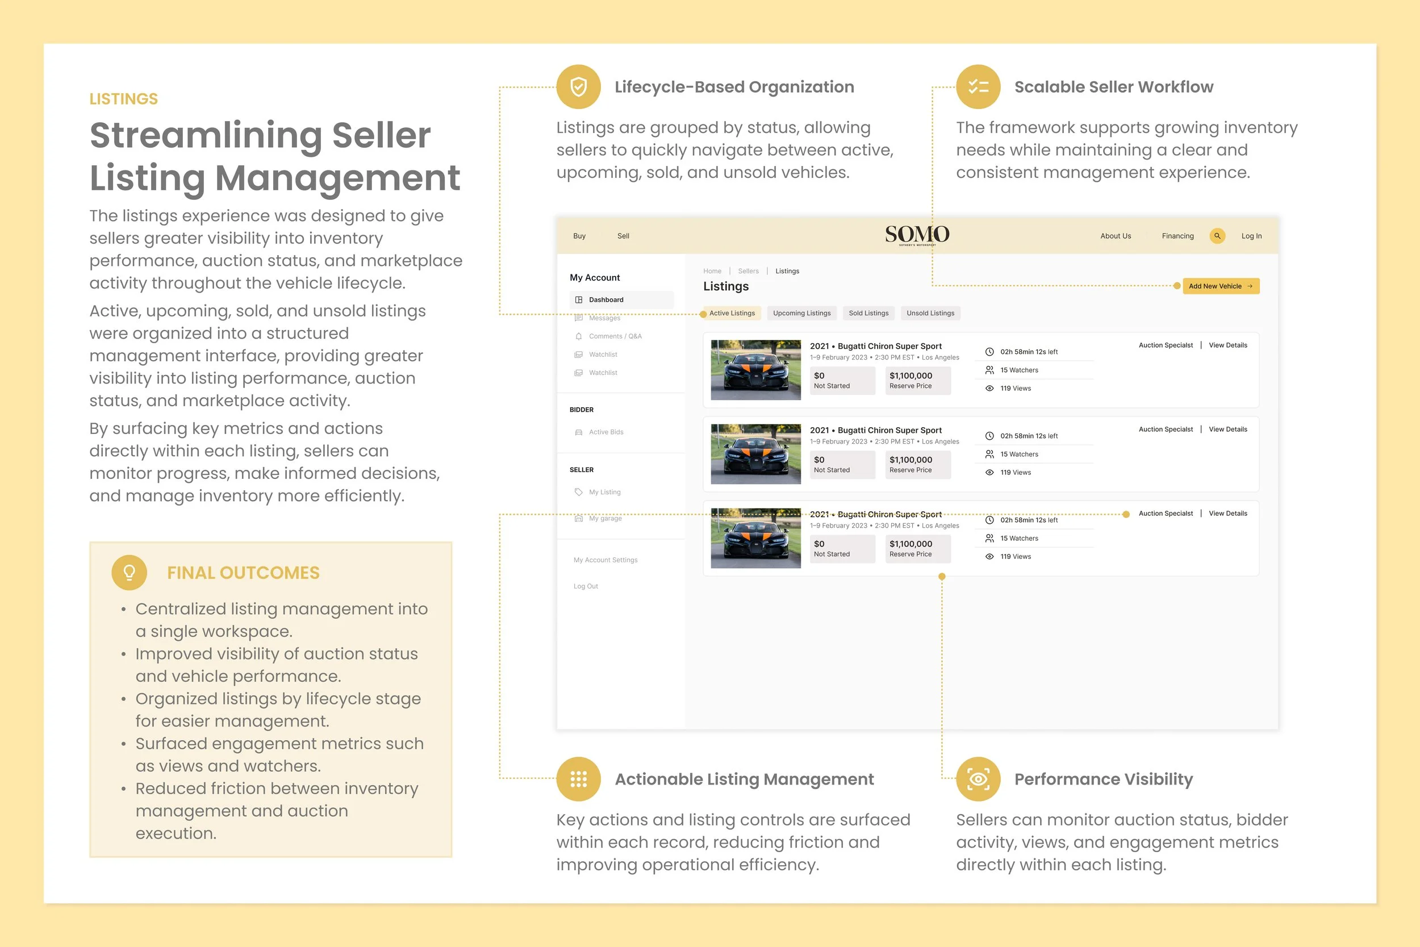This screenshot has height=947, width=1420.
Task: Click Auction Specialist on second listing
Action: 1165,429
